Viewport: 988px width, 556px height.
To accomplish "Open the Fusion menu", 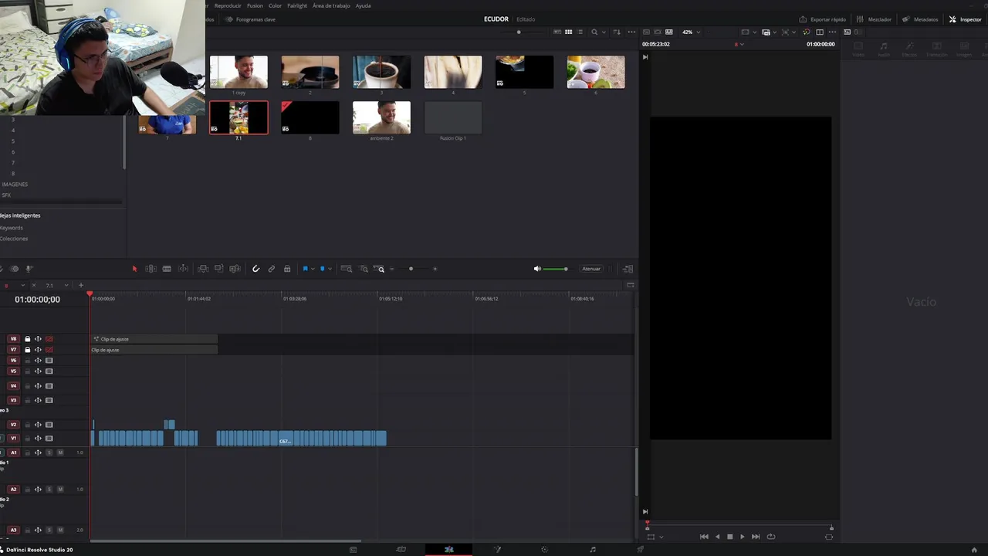I will click(x=255, y=5).
